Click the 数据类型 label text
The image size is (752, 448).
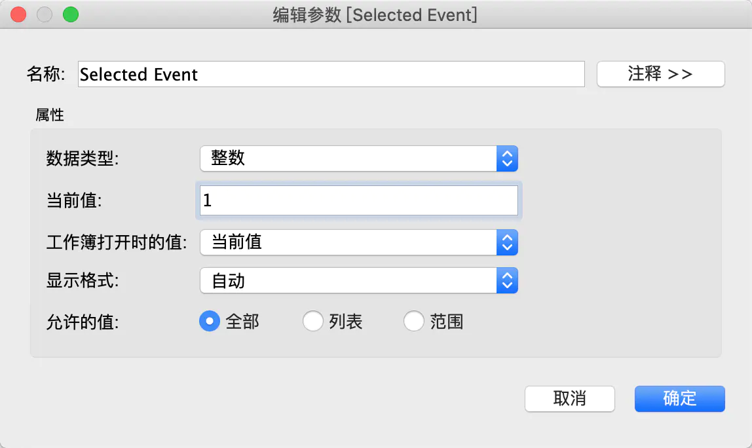tap(83, 159)
